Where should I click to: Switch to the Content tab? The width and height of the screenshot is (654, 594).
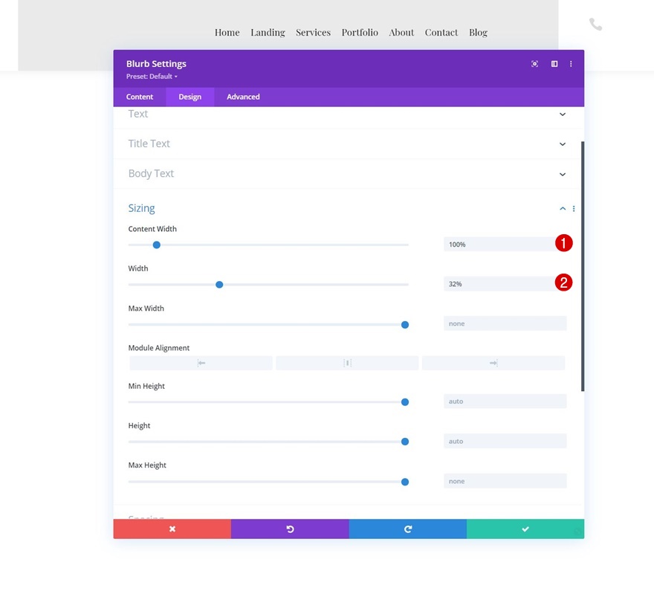(x=140, y=97)
